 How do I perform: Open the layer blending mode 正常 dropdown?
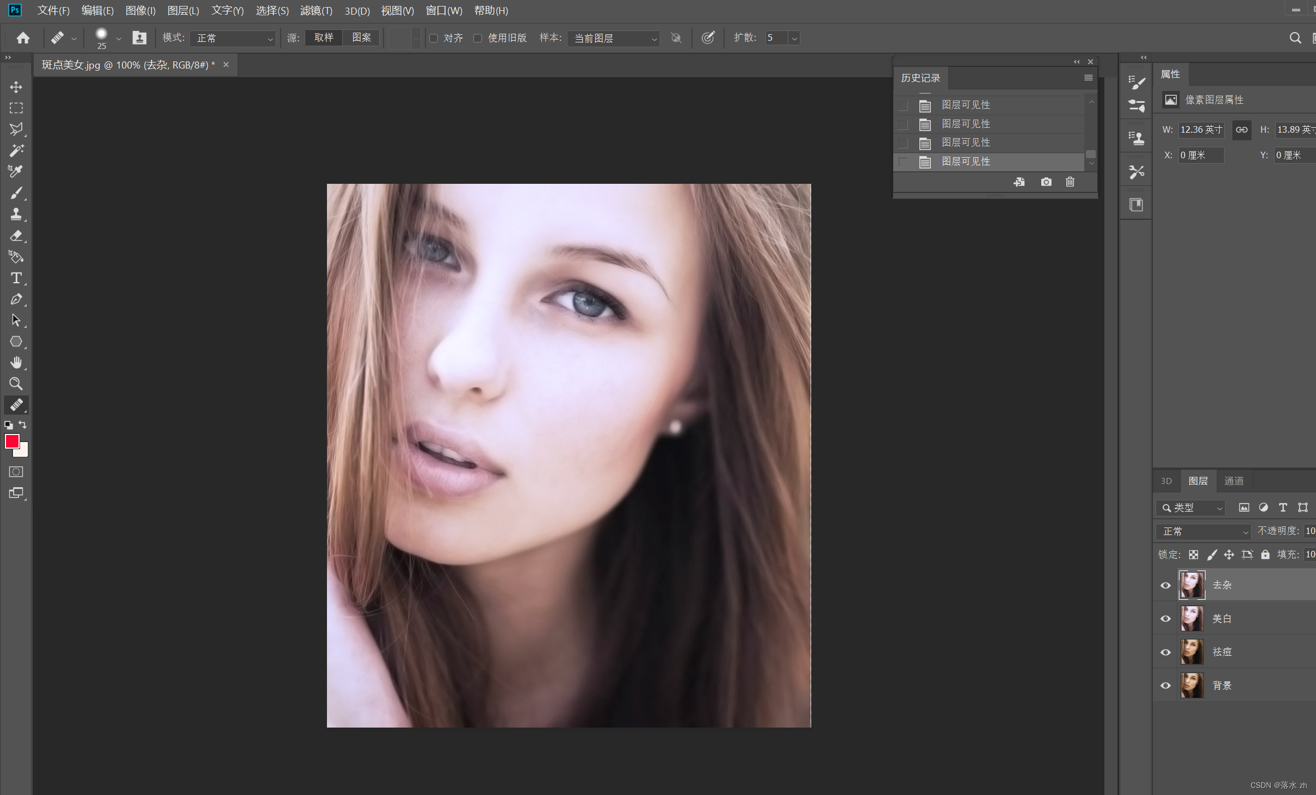click(1203, 531)
